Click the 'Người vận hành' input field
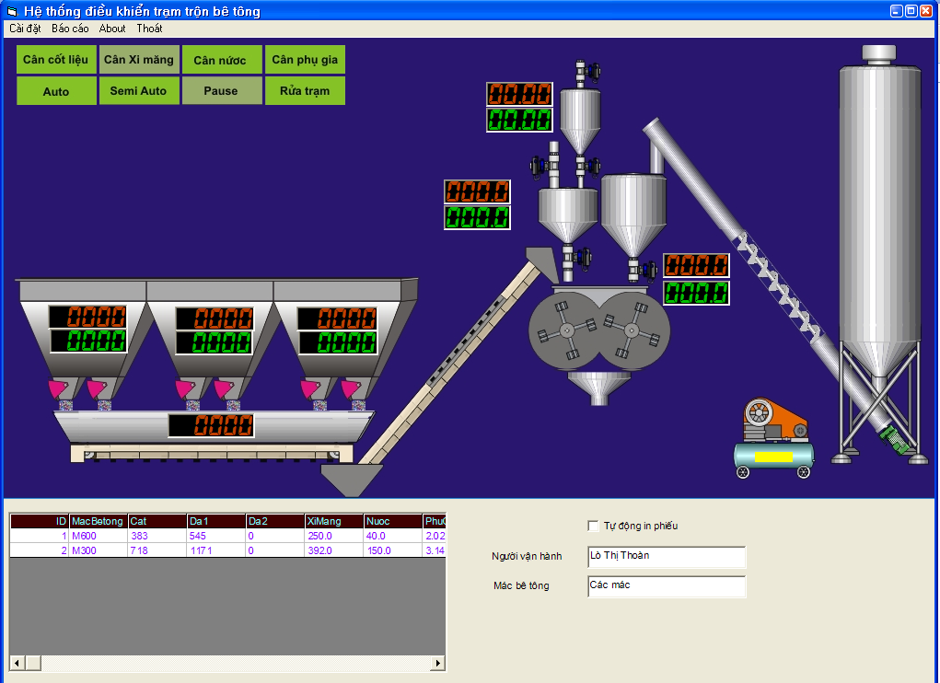 (x=666, y=557)
